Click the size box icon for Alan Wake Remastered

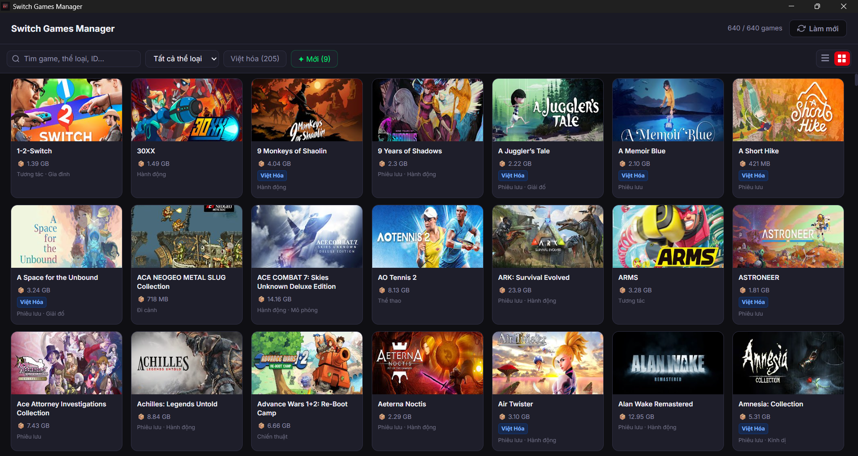click(622, 417)
